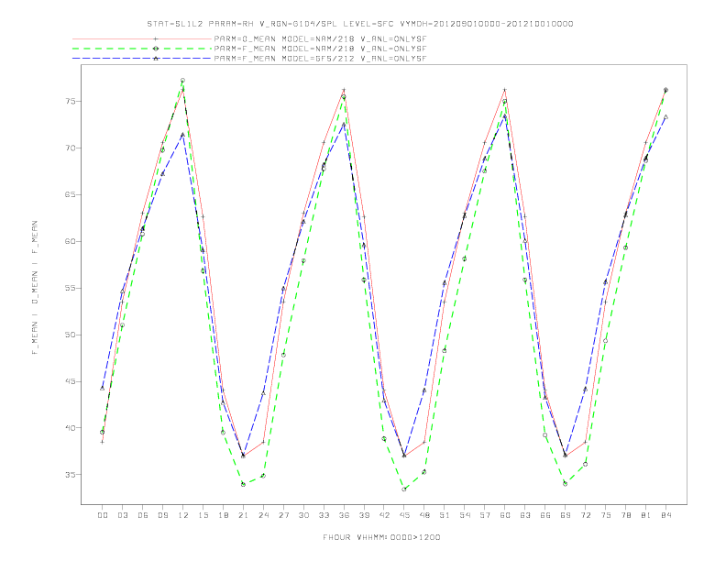This screenshot has height=561, width=726.
Task: Click forecast hour tick 27 on x-axis
Action: pos(283,515)
